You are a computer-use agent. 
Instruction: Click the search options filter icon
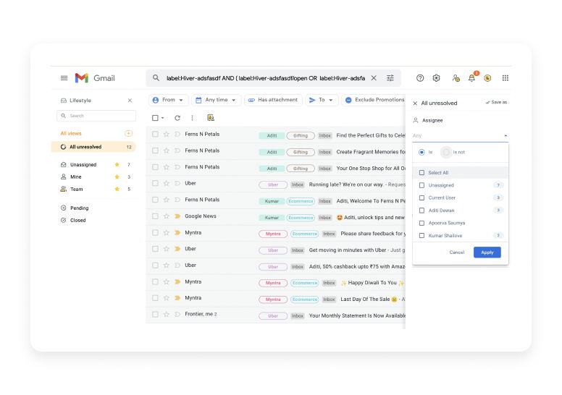[x=390, y=78]
